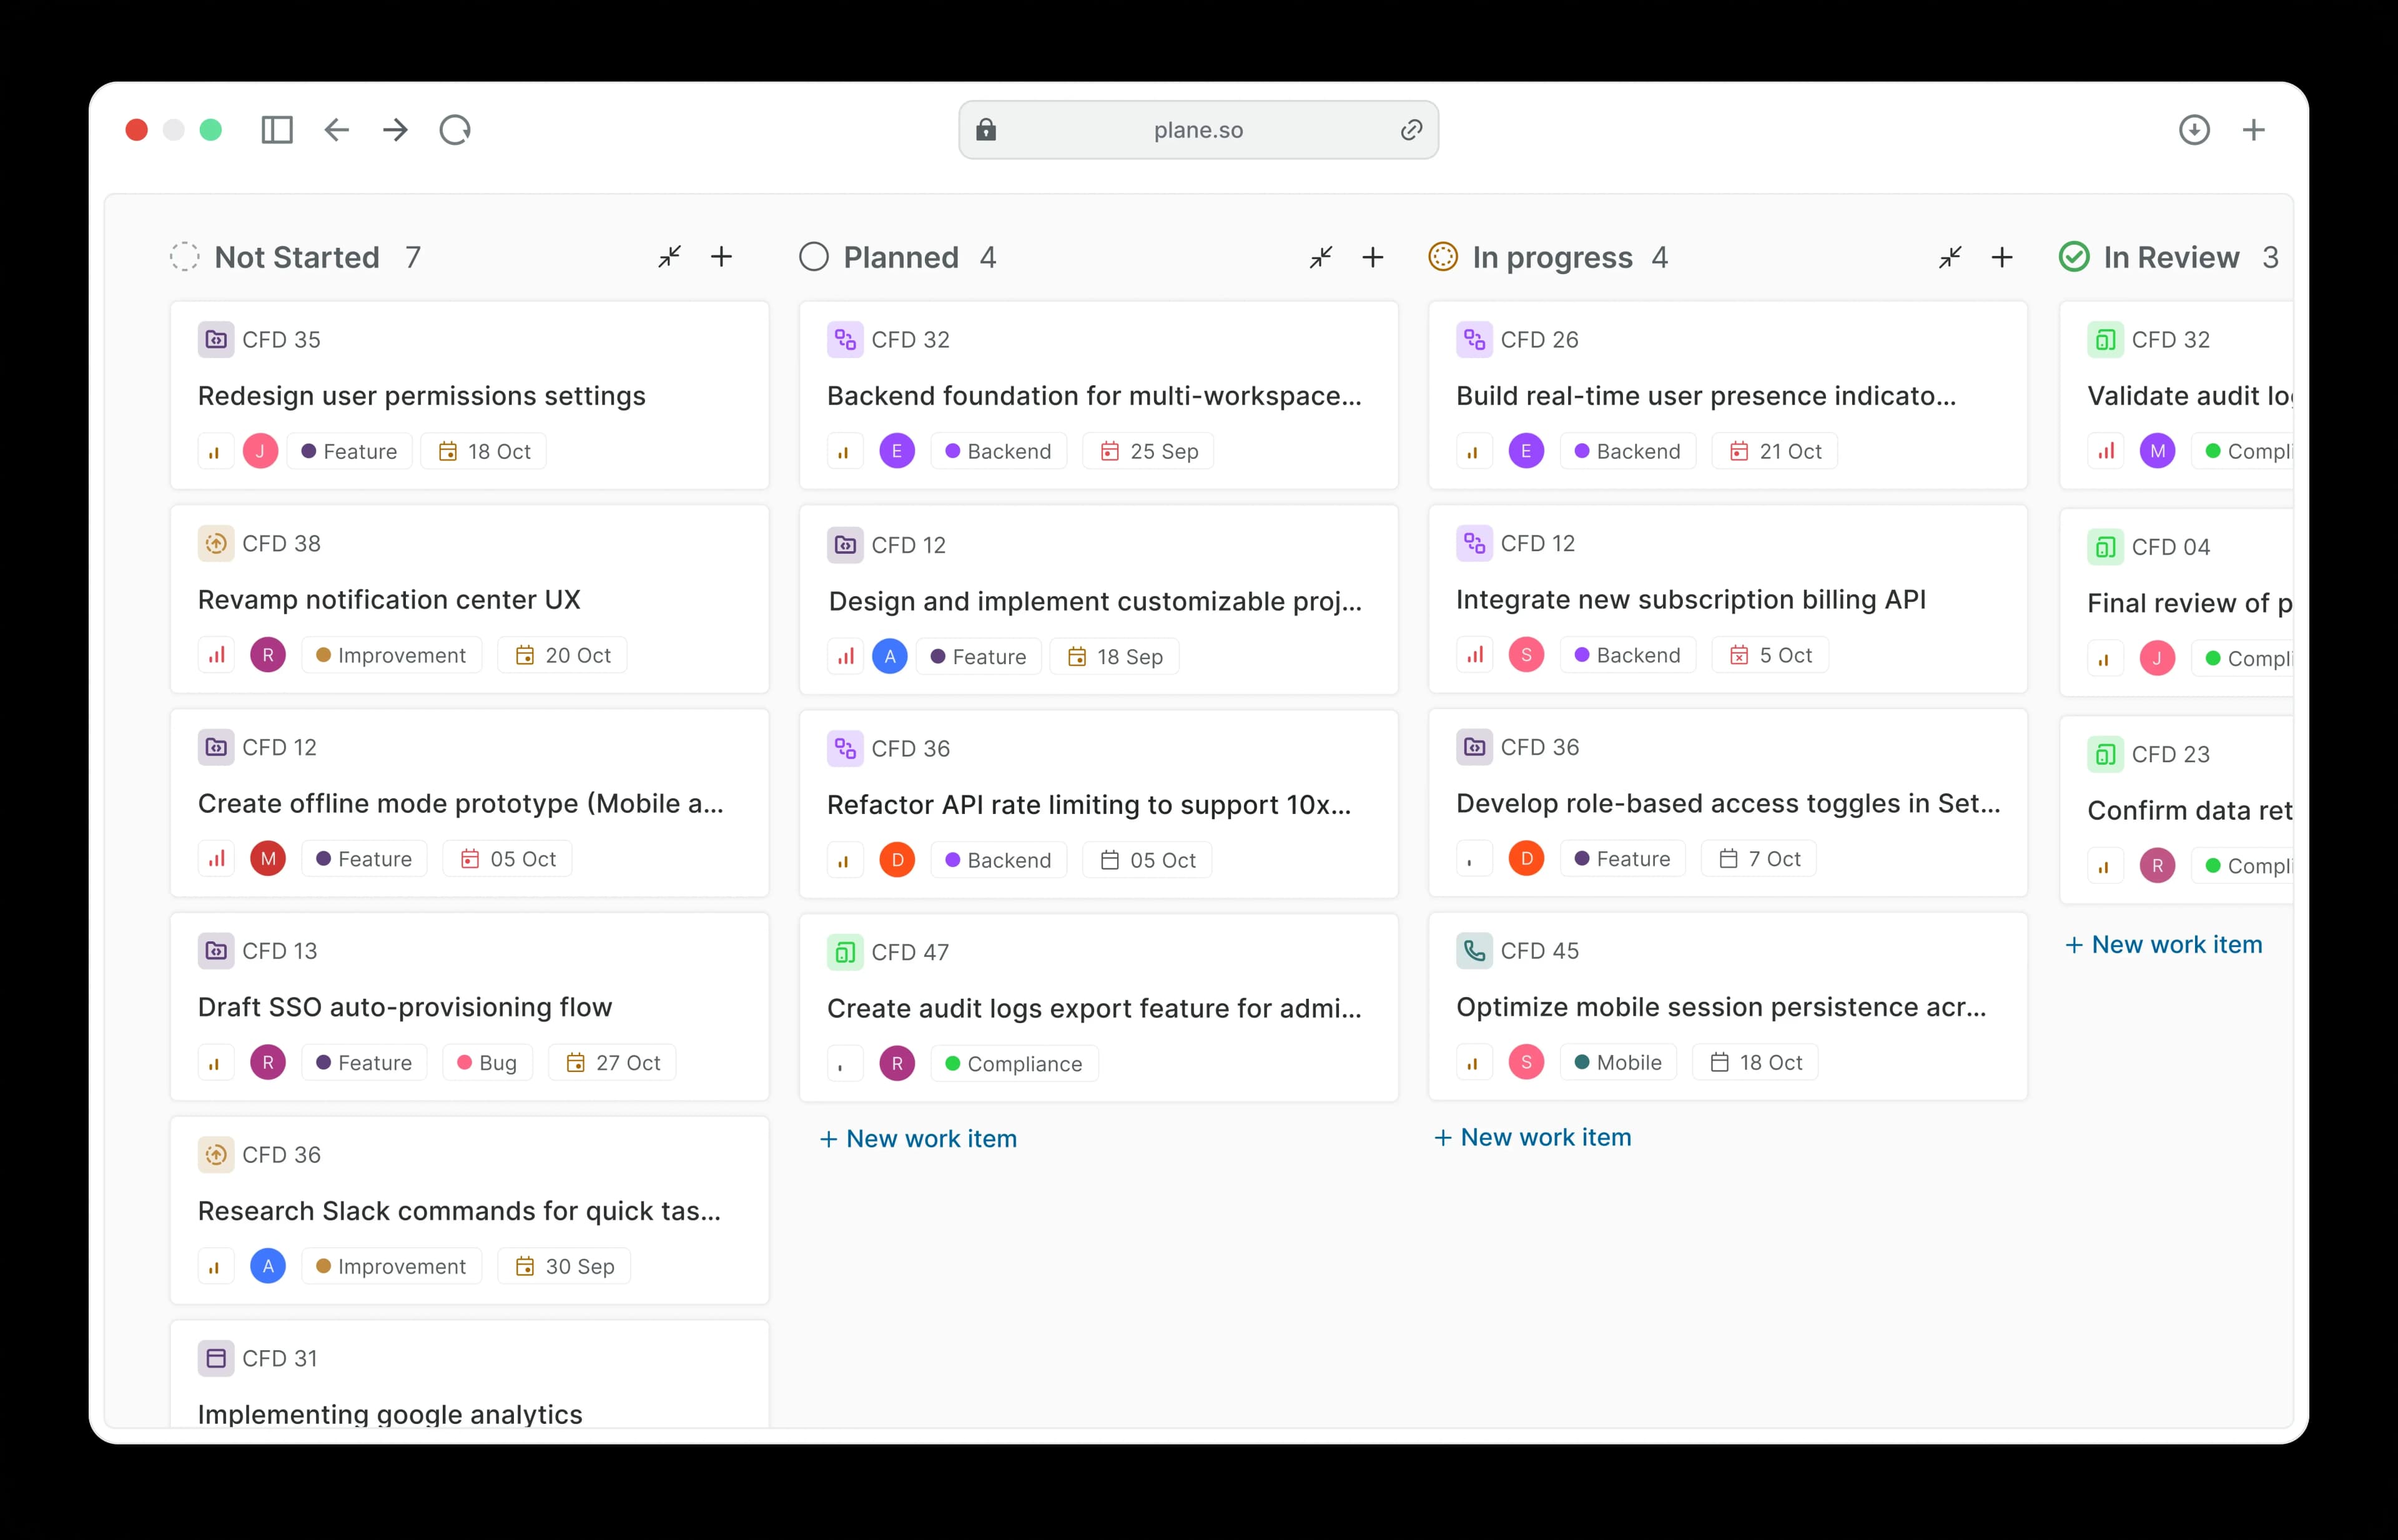Add item to Not Started column
Viewport: 2398px width, 1540px height.
[x=721, y=257]
